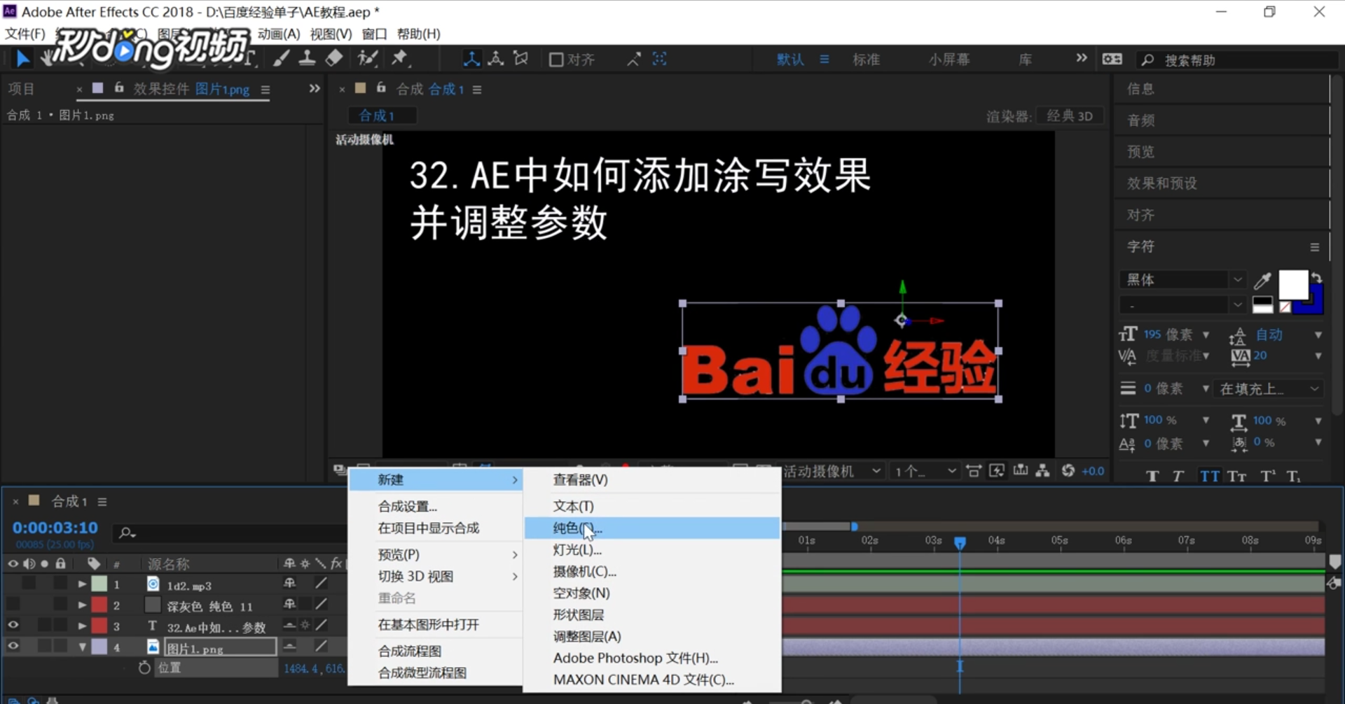Select the Puppet Pin tool
This screenshot has width=1345, height=704.
(x=400, y=59)
